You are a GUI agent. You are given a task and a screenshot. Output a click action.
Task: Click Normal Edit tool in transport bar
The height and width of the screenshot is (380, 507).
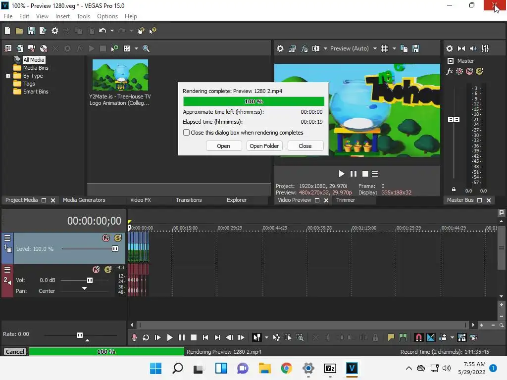[x=257, y=337]
